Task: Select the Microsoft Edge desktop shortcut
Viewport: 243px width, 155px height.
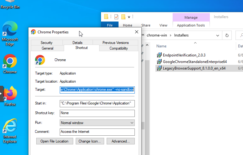Action: pyautogui.click(x=10, y=33)
